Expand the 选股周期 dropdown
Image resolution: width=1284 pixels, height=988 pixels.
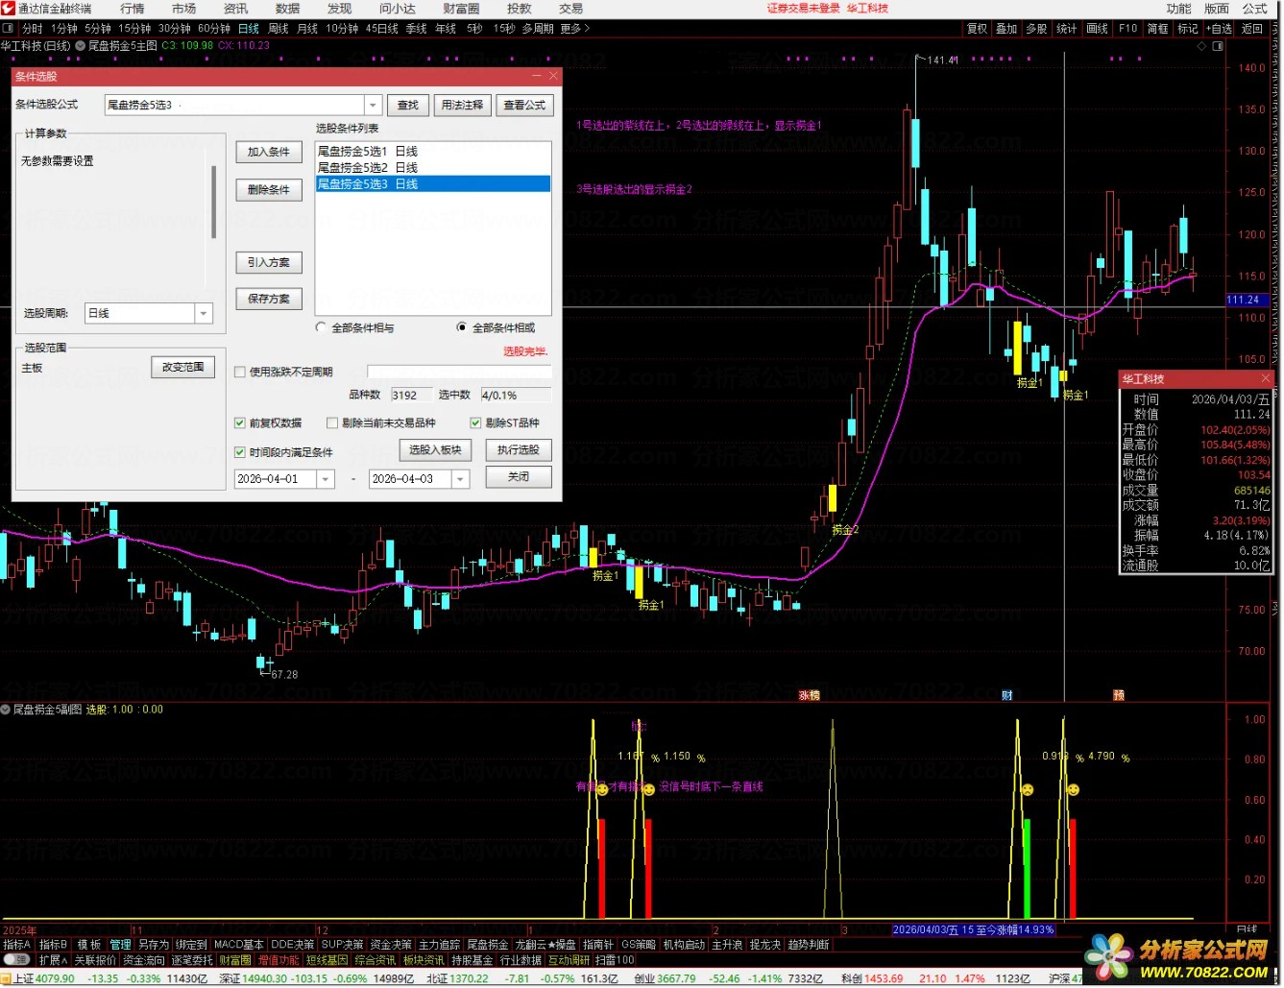(x=203, y=313)
